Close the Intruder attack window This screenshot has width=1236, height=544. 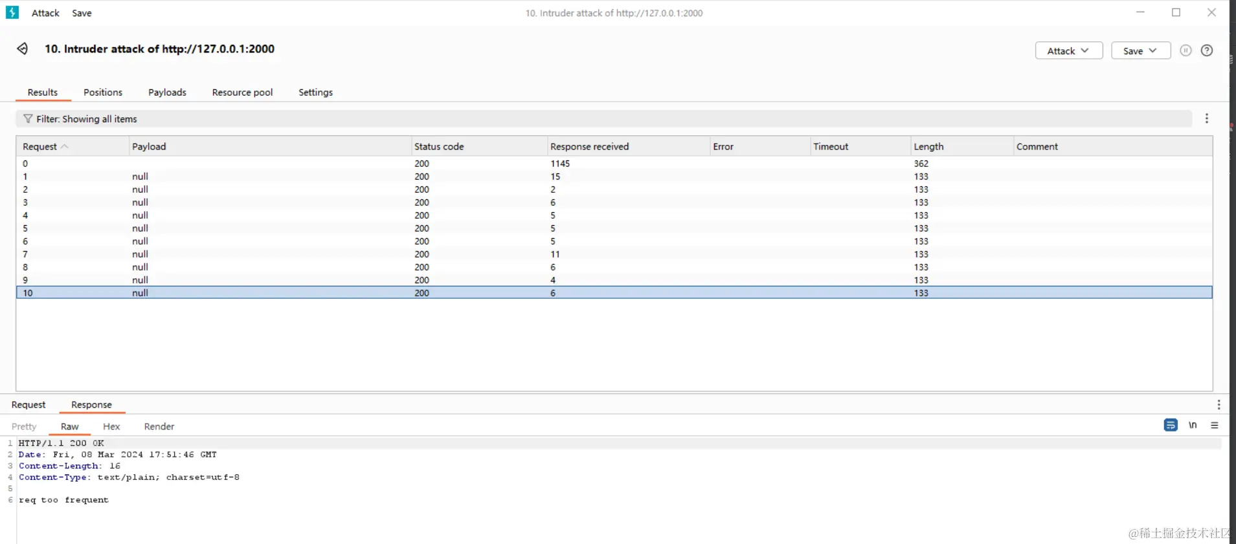pyautogui.click(x=1211, y=12)
